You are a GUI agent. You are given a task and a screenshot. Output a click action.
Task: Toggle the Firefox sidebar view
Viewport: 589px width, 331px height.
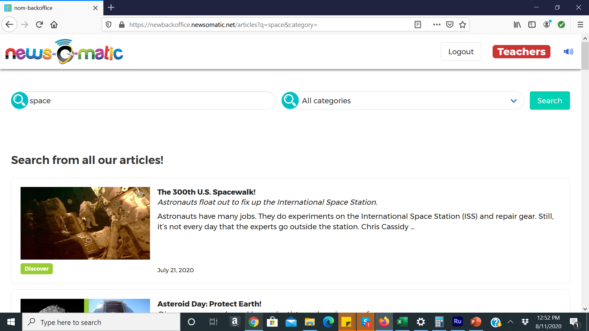pos(532,25)
